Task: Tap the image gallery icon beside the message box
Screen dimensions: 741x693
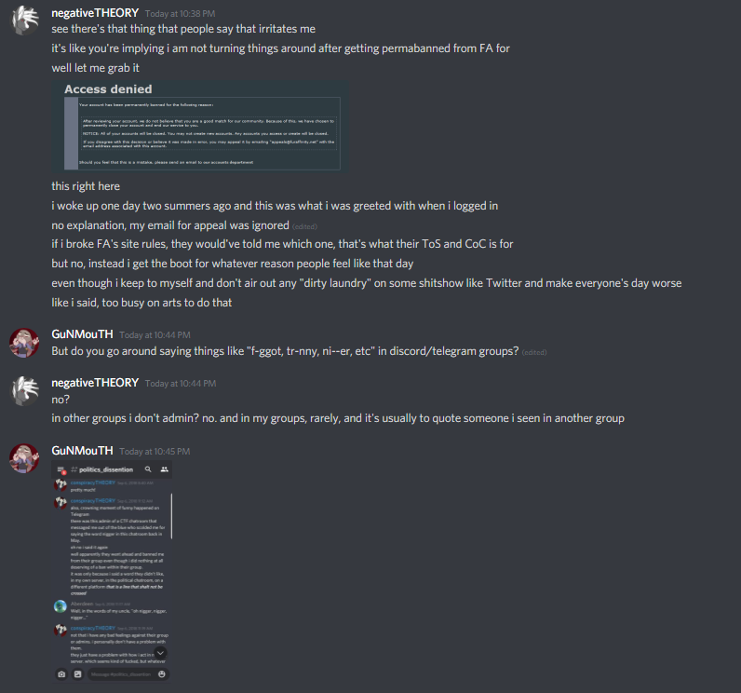Action: 77,674
